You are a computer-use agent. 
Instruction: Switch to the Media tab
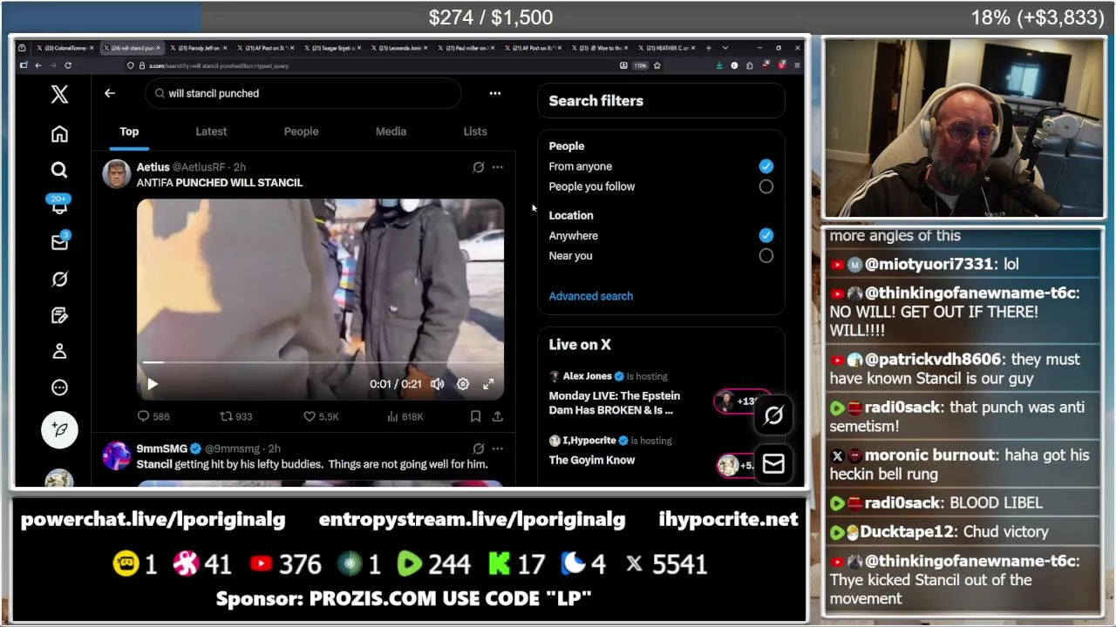[x=391, y=131]
